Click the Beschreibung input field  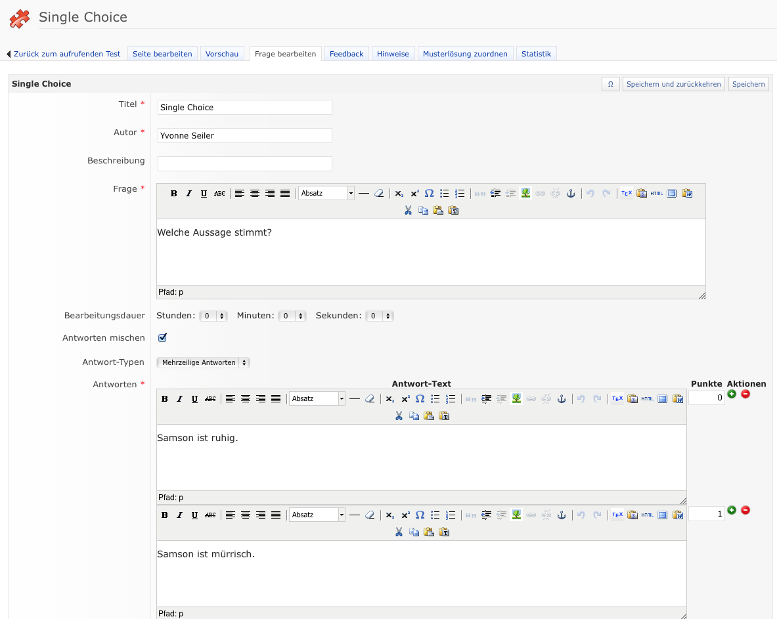(x=244, y=163)
